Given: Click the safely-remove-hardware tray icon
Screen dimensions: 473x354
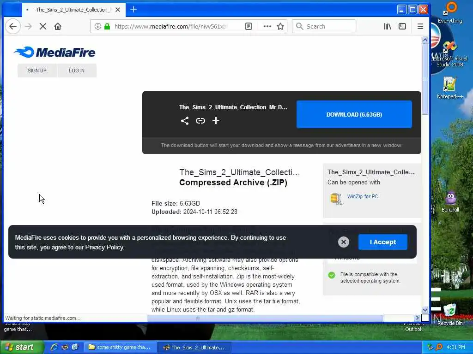Looking at the screenshot, I should point(430,348).
